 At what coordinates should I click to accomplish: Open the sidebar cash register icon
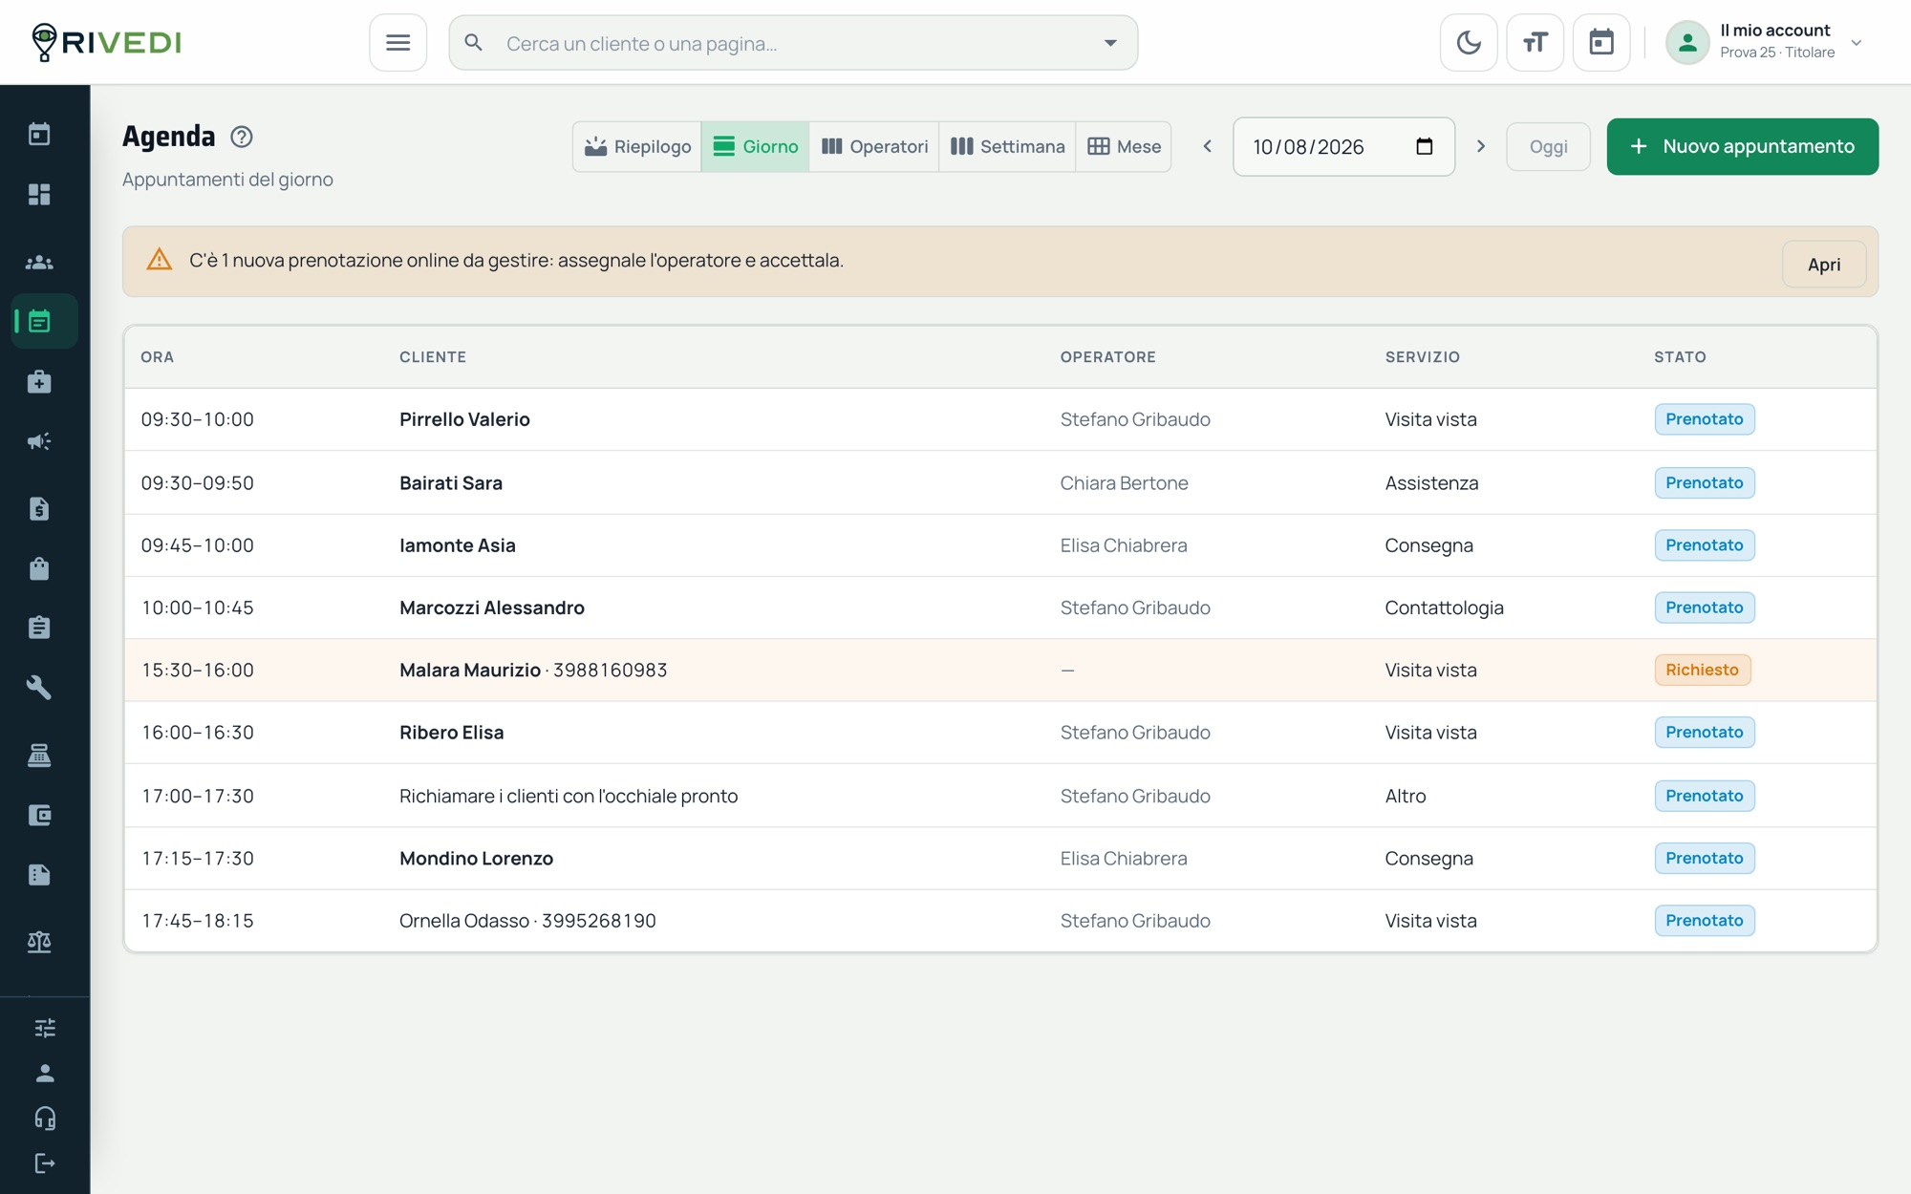point(39,756)
